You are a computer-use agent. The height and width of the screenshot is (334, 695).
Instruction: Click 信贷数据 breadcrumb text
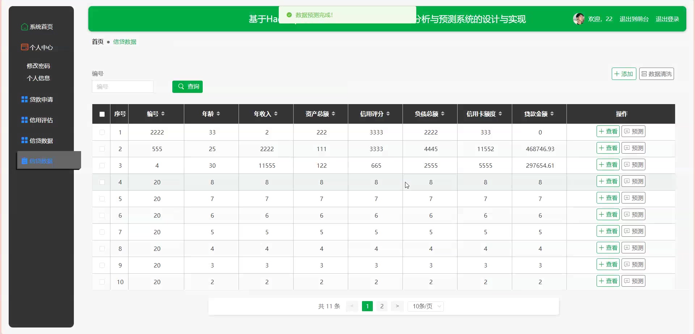[x=125, y=42]
